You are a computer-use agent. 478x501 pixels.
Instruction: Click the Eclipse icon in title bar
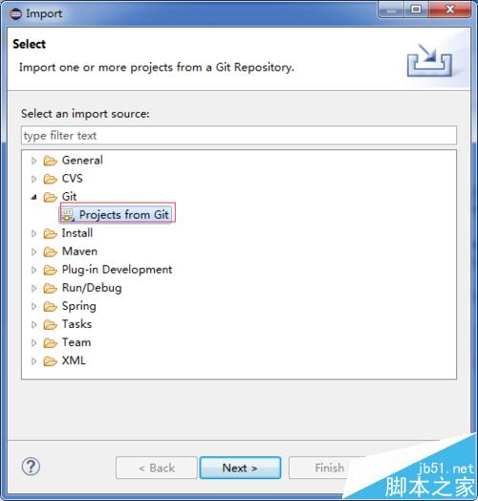click(x=15, y=13)
